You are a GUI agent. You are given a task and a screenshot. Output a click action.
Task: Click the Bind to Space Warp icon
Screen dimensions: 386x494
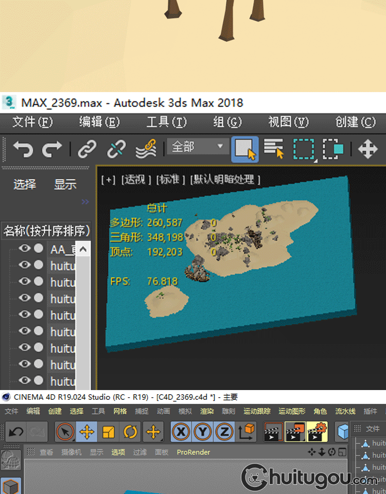pyautogui.click(x=146, y=150)
